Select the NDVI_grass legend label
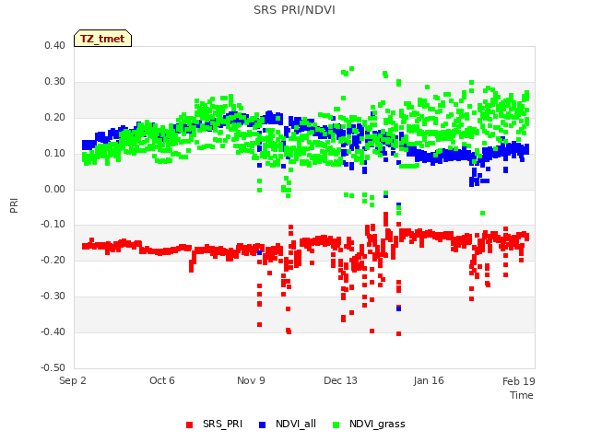 [x=377, y=425]
